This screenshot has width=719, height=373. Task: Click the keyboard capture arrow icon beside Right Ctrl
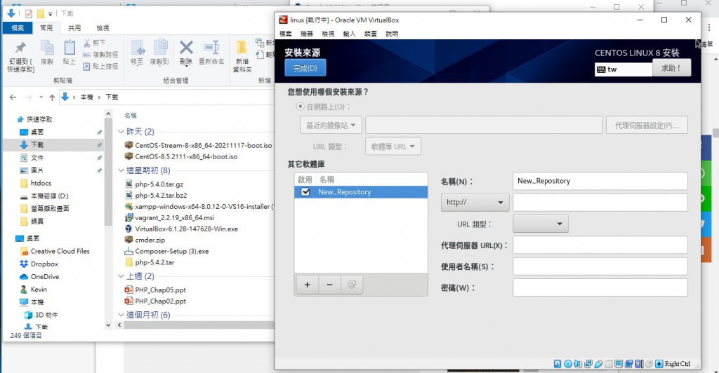[659, 364]
